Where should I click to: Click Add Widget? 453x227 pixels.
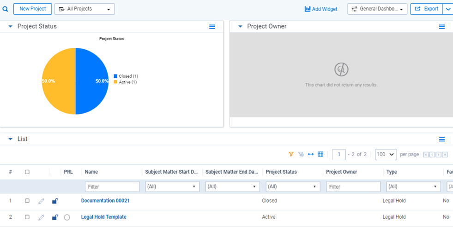[321, 9]
